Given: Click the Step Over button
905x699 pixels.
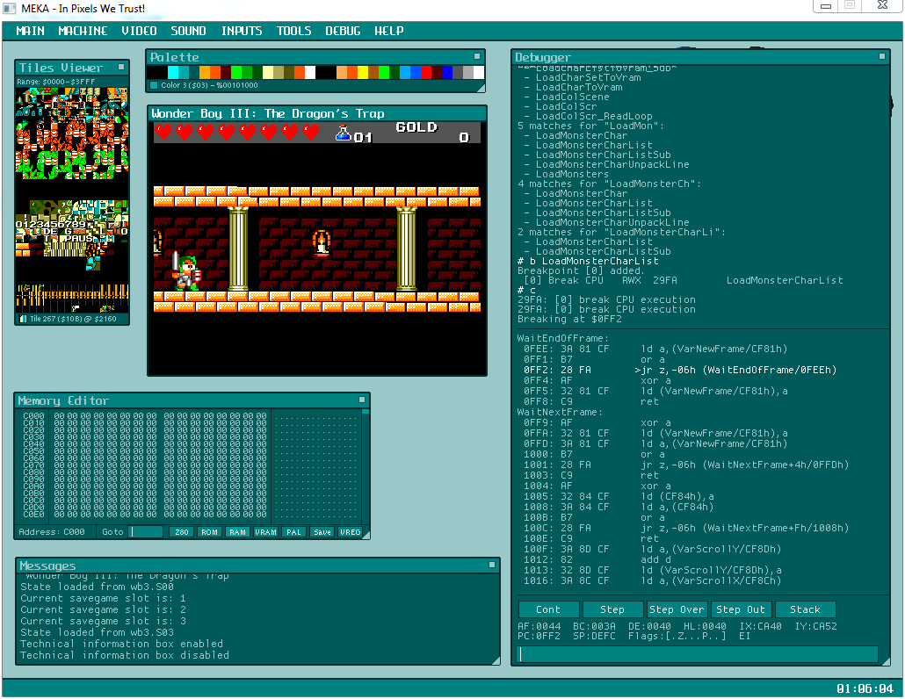Looking at the screenshot, I should pyautogui.click(x=677, y=609).
